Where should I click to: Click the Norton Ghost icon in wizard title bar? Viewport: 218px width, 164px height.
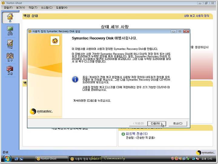pyautogui.click(x=30, y=31)
